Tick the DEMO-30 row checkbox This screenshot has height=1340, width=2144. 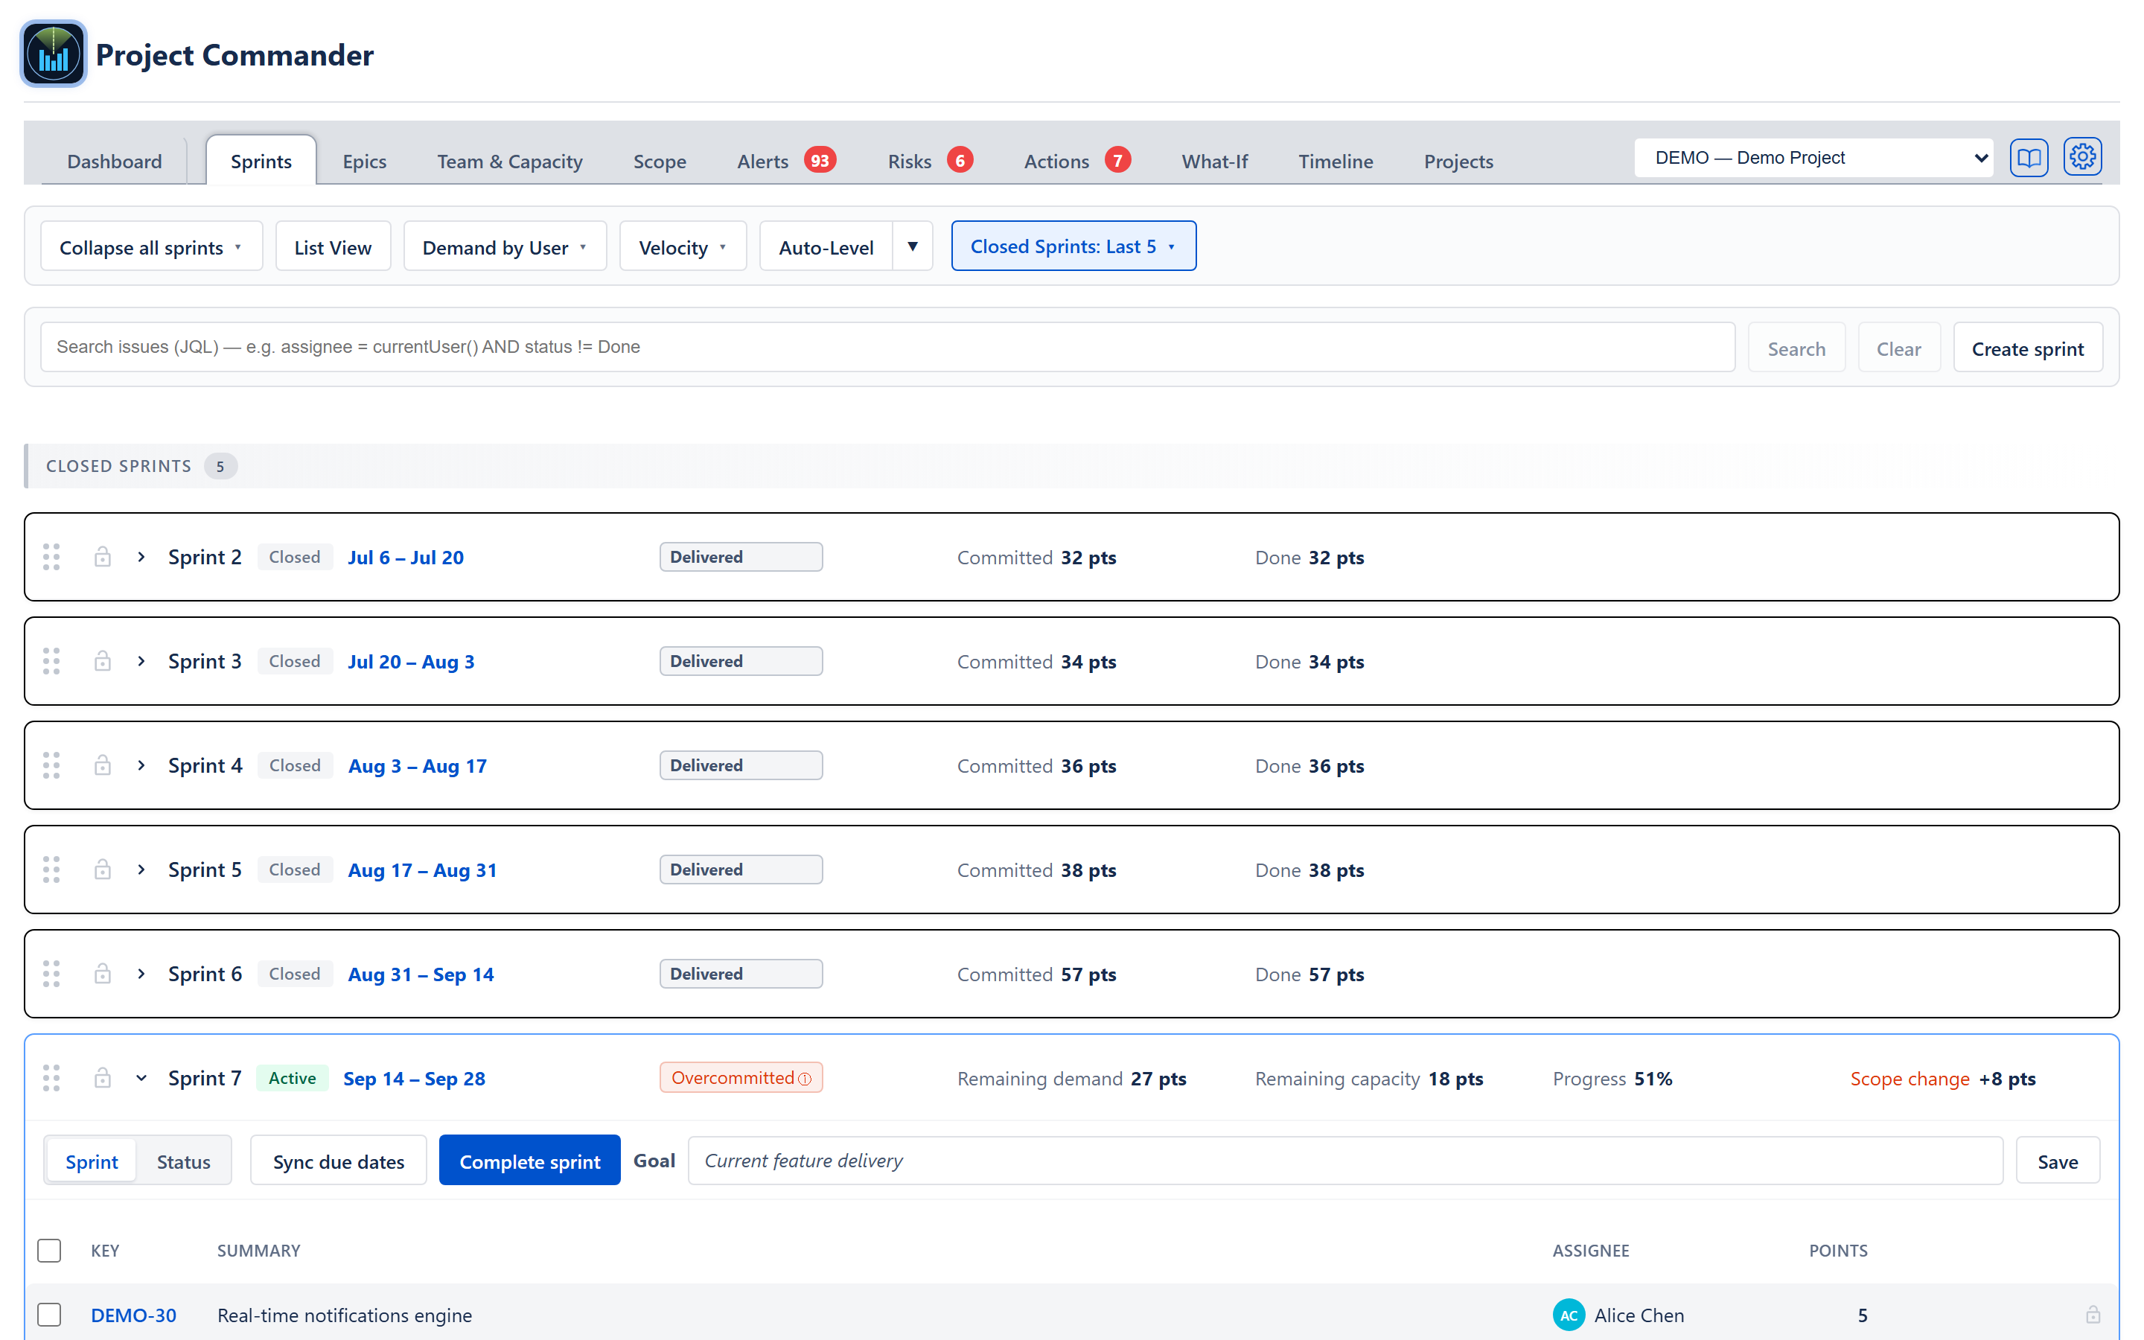[x=50, y=1314]
